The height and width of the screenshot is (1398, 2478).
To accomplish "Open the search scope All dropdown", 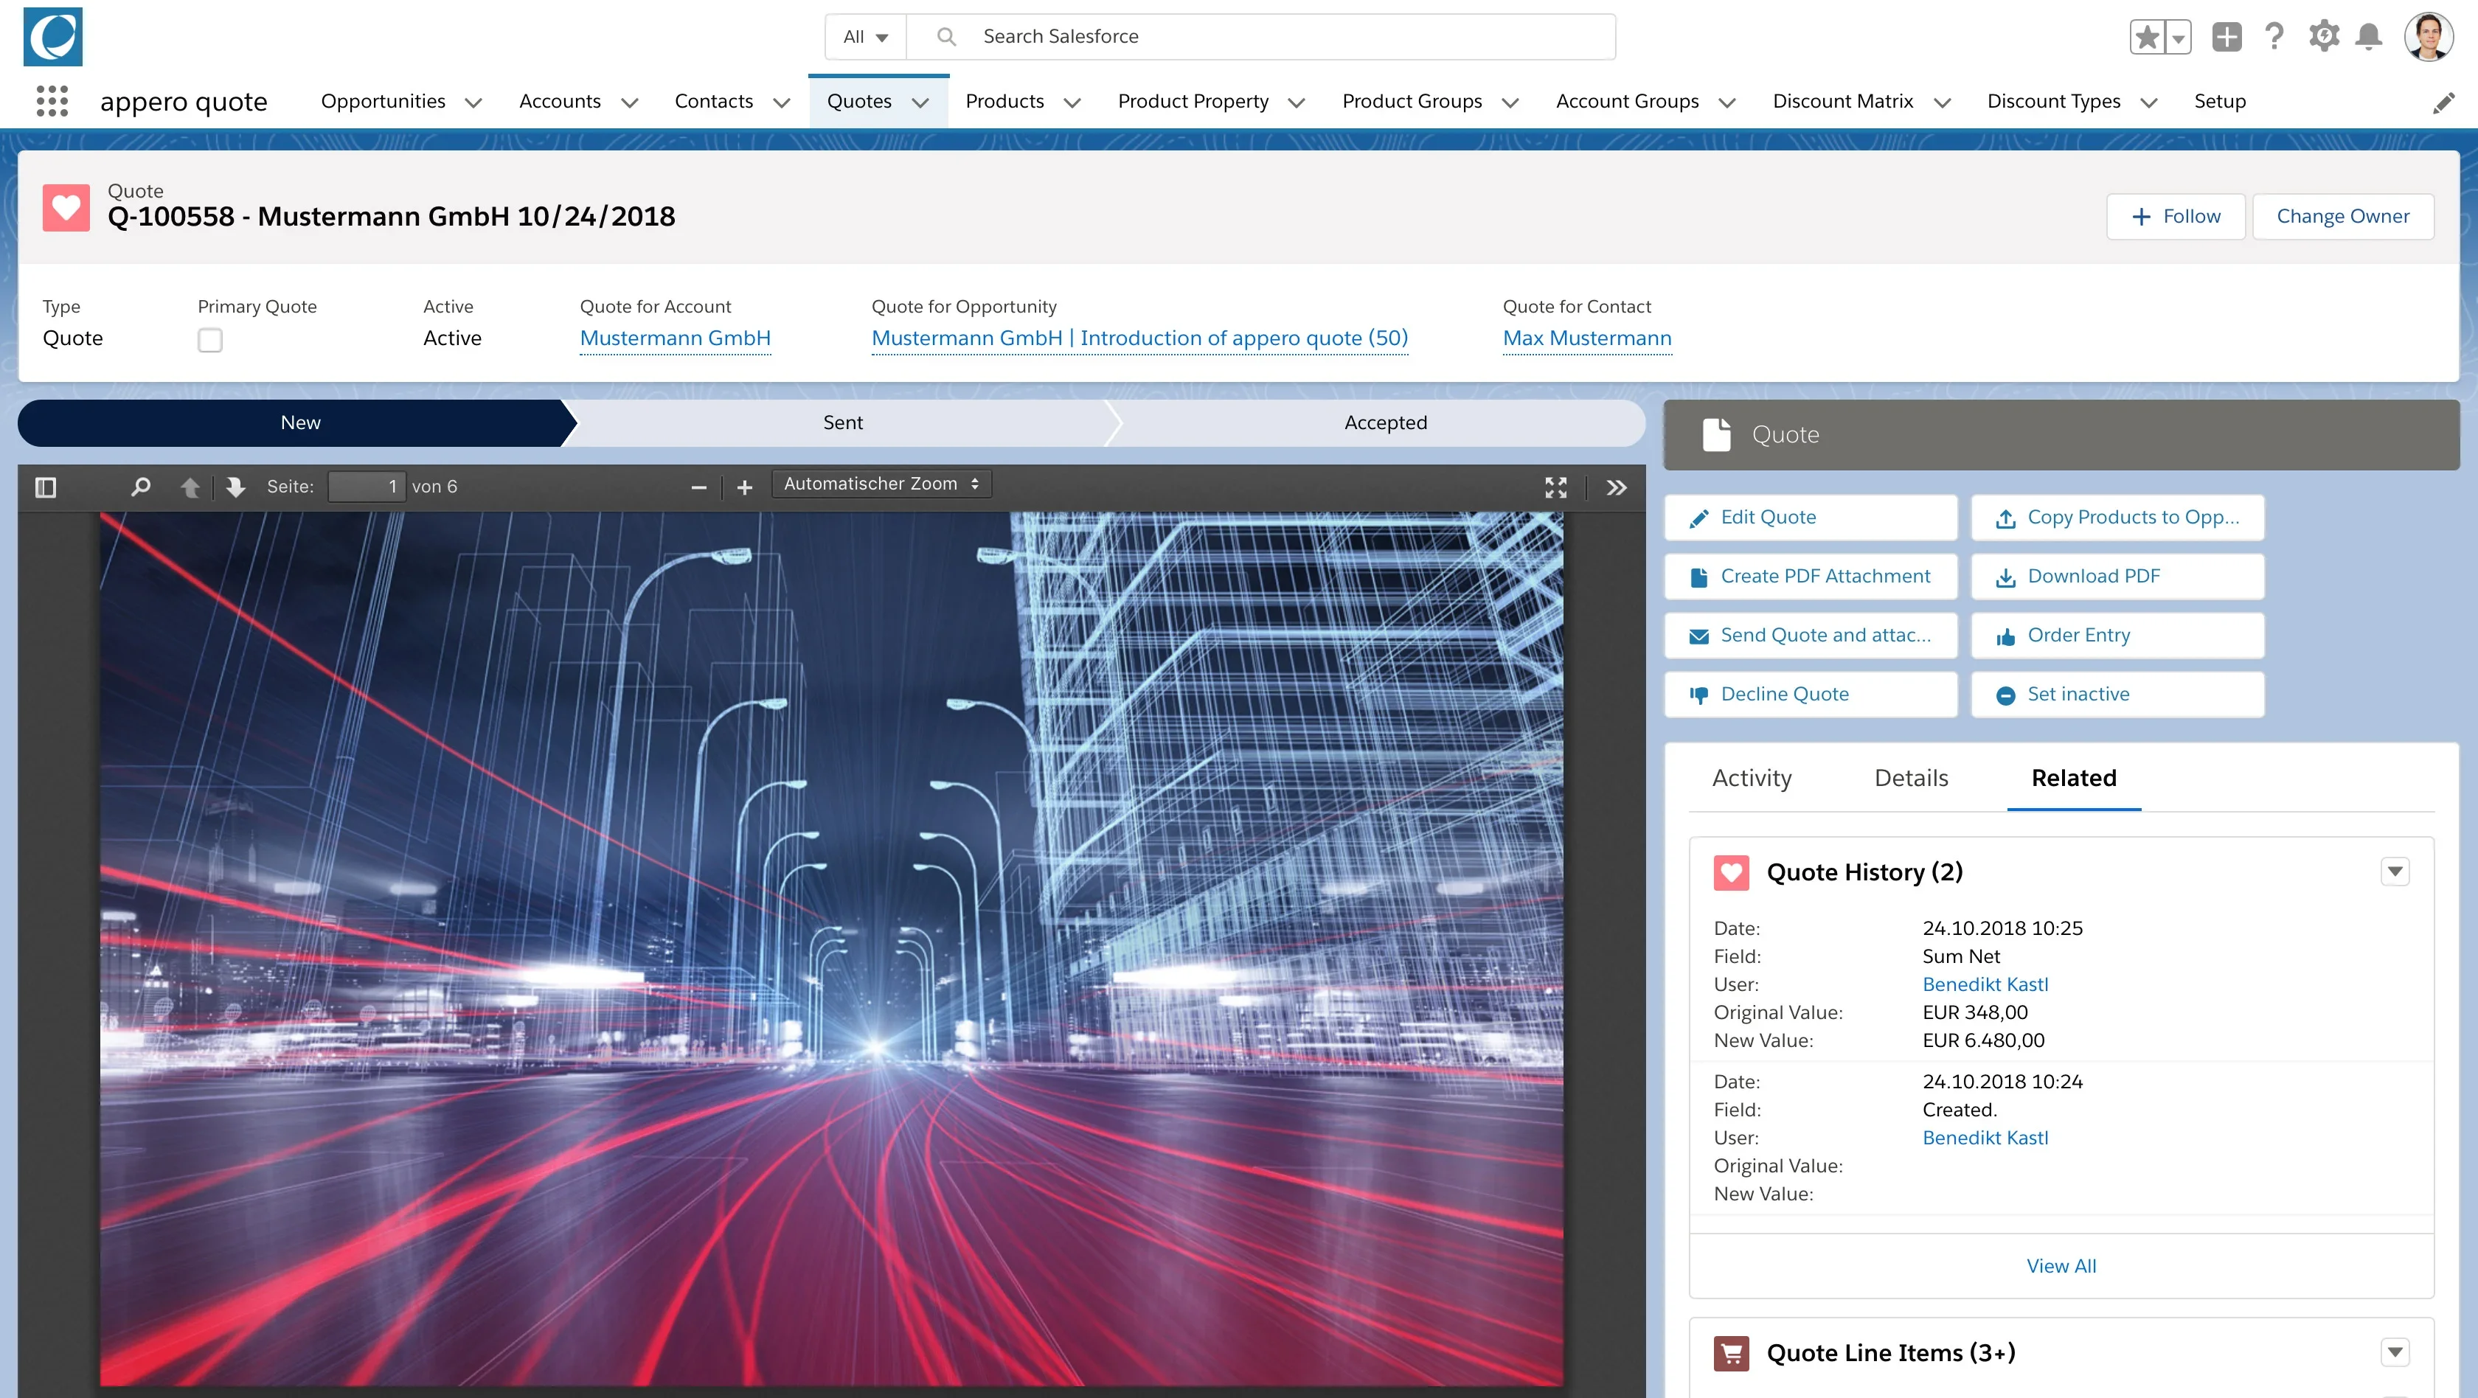I will click(x=865, y=37).
